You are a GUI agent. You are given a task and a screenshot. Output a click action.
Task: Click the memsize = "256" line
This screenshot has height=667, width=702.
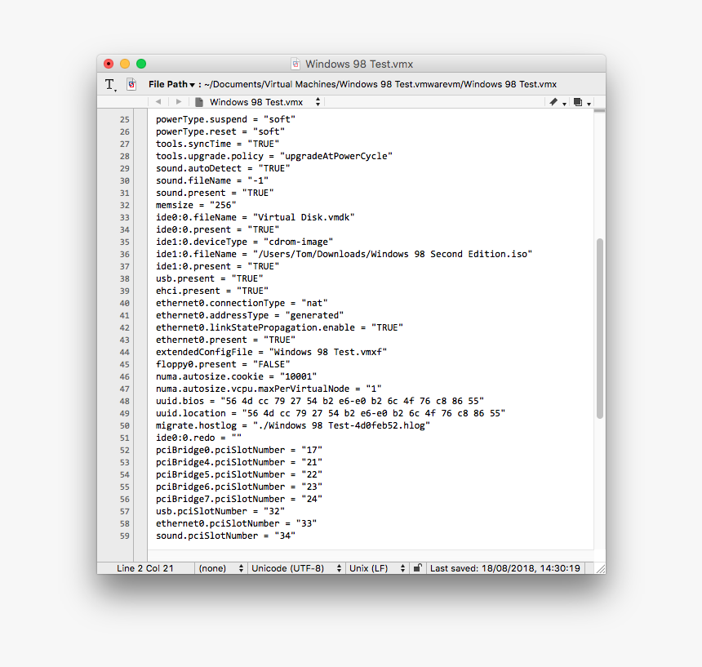(196, 205)
